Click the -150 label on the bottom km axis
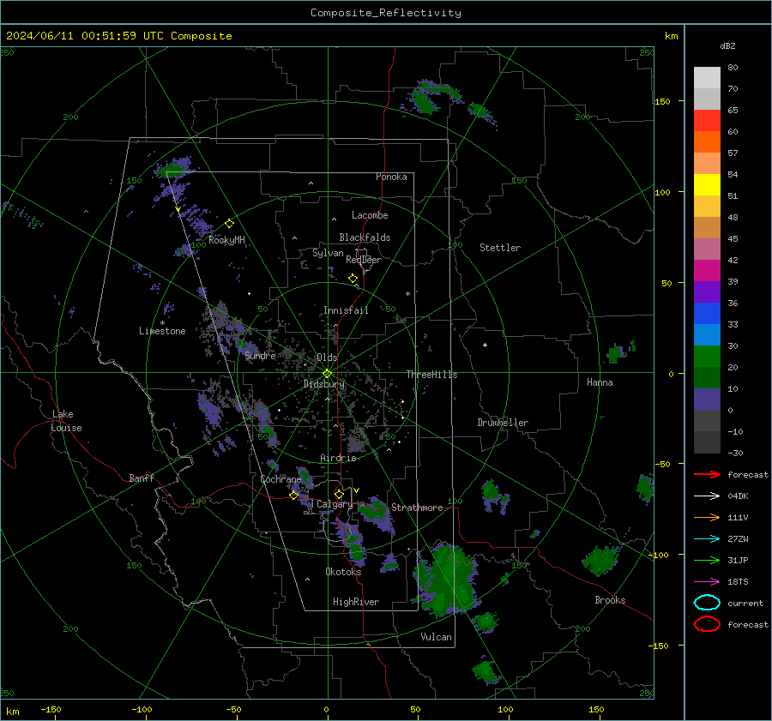This screenshot has width=772, height=721. pos(51,709)
